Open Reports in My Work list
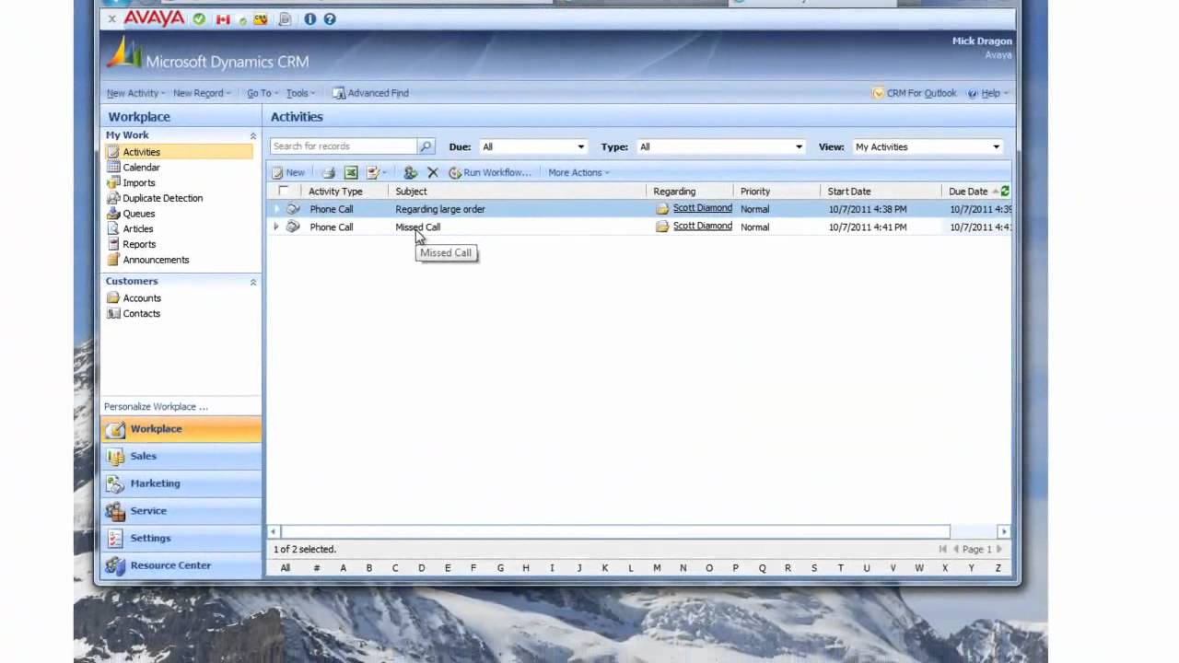Screen dimensions: 1179x663 [138, 244]
